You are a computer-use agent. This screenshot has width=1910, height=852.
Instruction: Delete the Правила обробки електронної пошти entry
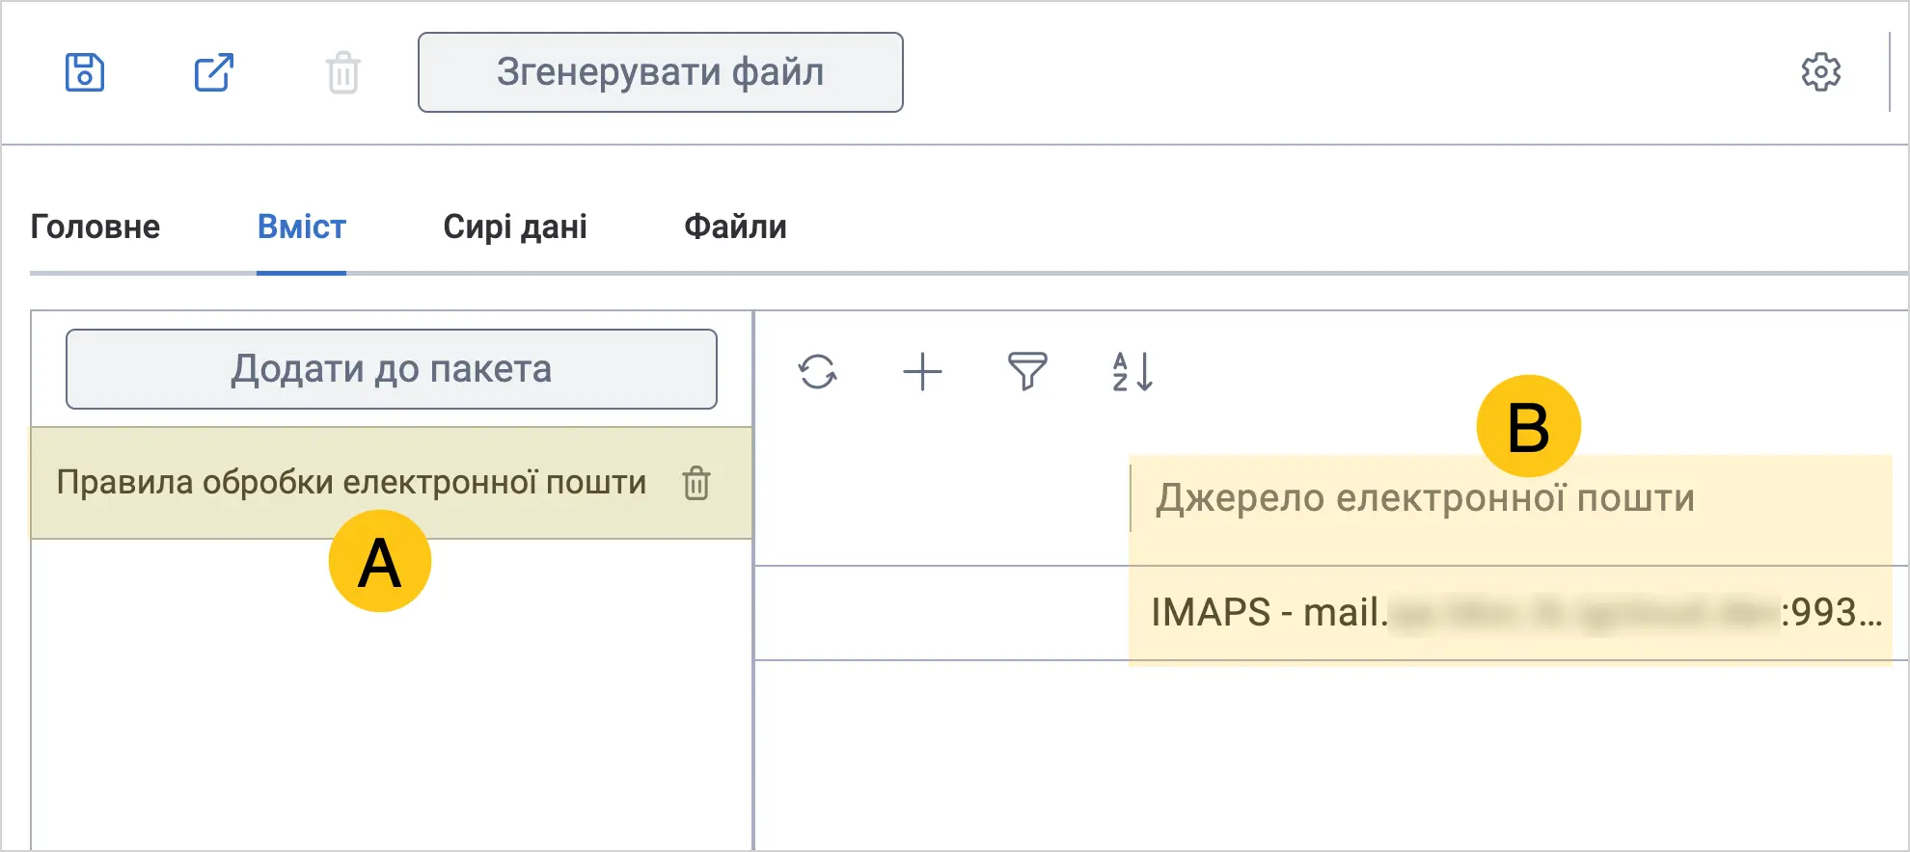696,483
